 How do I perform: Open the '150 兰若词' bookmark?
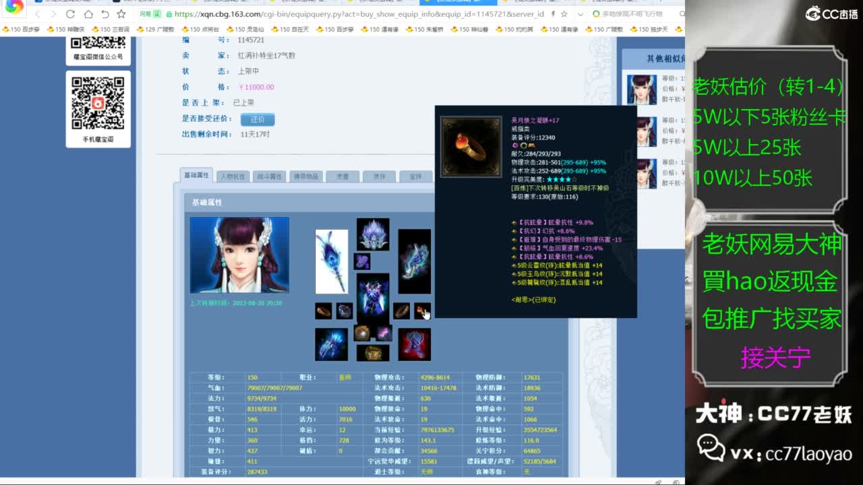click(x=111, y=30)
